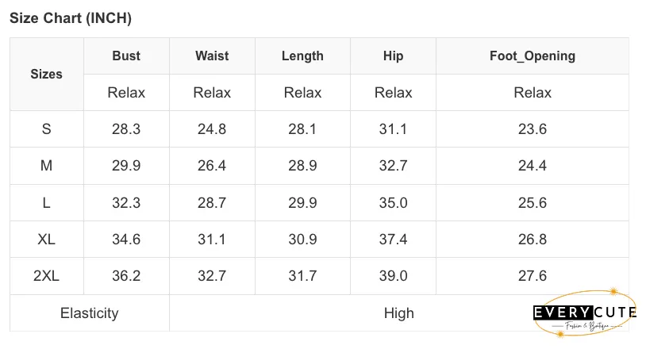Select the size S row label
Viewport: 646px width, 349px height.
(x=47, y=128)
